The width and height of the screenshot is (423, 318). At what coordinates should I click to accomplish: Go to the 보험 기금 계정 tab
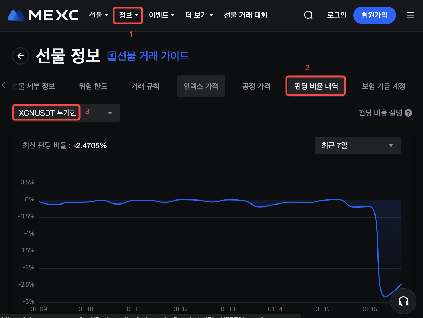(383, 86)
